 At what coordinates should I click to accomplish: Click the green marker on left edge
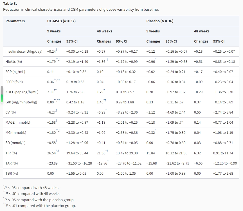pyautogui.click(x=2, y=99)
